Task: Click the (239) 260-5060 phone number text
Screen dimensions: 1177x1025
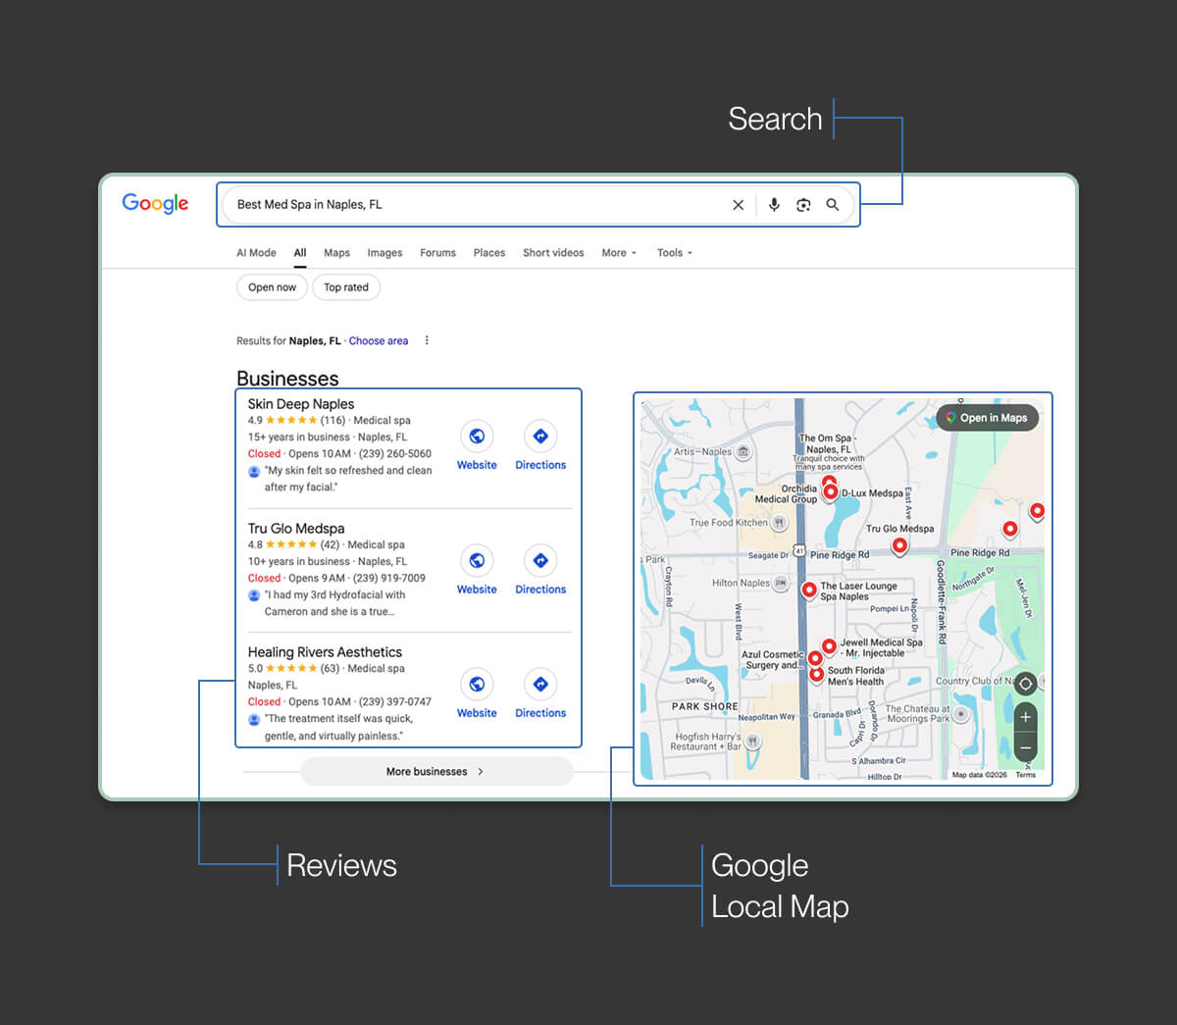Action: click(x=394, y=454)
